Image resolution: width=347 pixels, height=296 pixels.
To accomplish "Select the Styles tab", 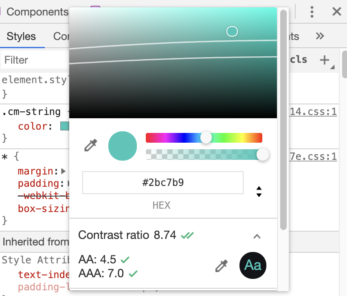I will coord(22,36).
